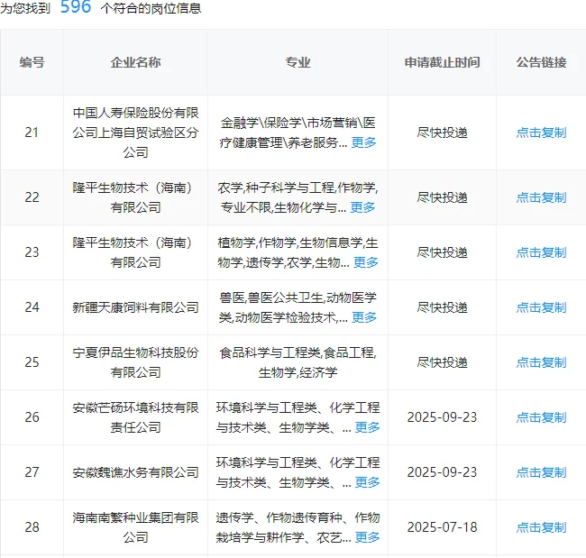Image resolution: width=586 pixels, height=558 pixels.
Task: Select 编号 column header
Action: (x=32, y=62)
